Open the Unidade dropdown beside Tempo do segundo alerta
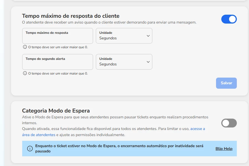Image resolution: width=249 pixels, height=166 pixels. (x=124, y=62)
